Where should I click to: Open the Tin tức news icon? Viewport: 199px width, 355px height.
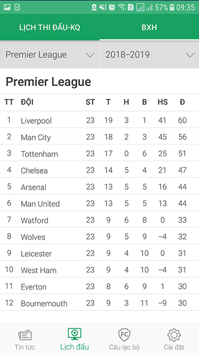pos(25,335)
